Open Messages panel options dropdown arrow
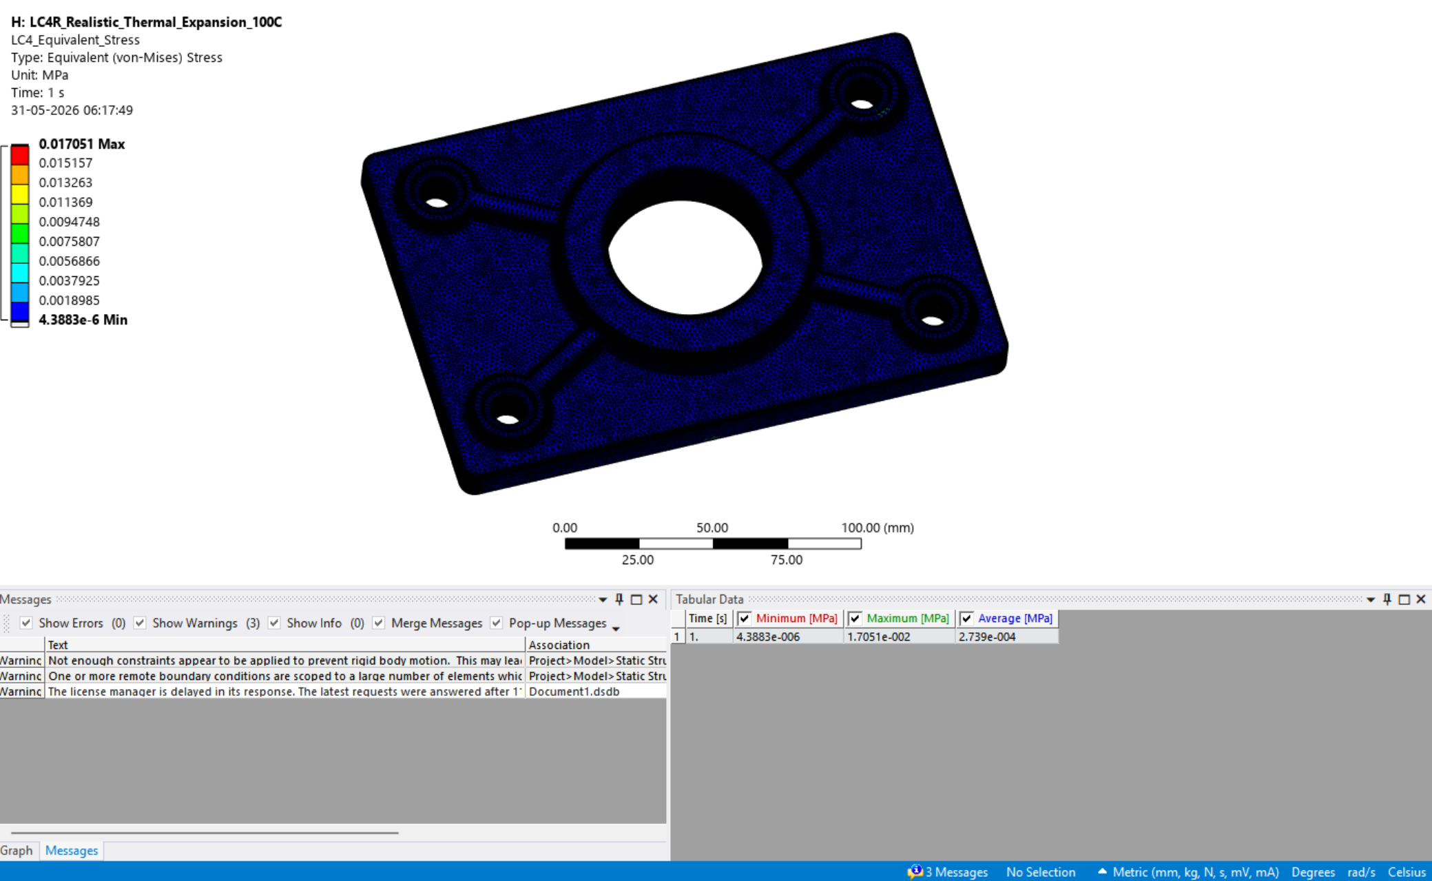 [x=603, y=600]
